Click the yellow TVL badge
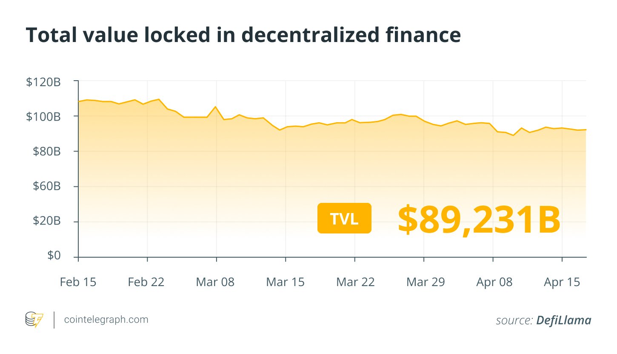 344,218
